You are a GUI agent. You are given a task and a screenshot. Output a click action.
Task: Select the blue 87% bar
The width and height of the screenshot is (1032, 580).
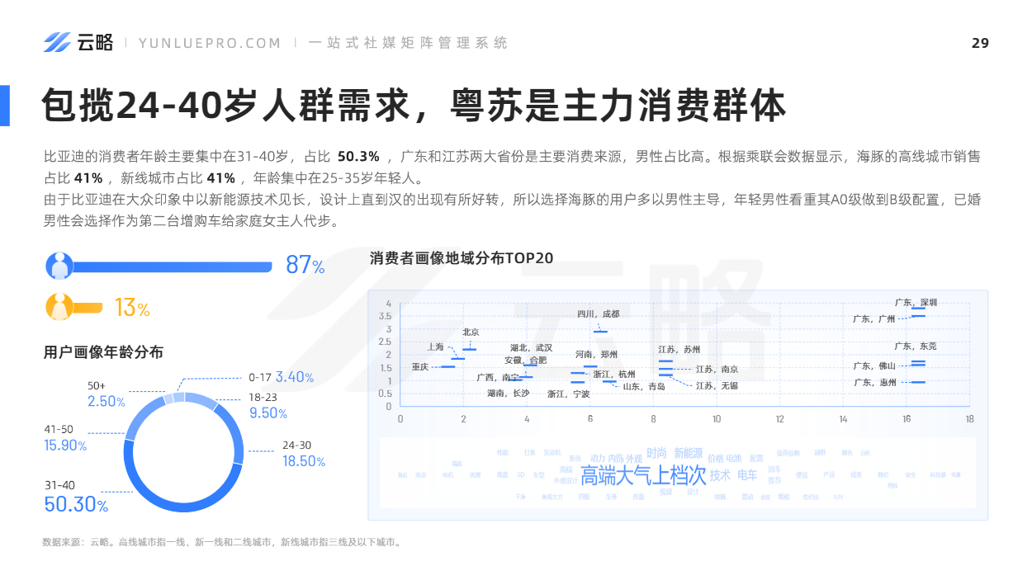pyautogui.click(x=173, y=266)
